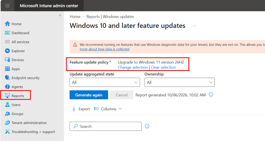Click the 'Feature update policy' label

tap(89, 62)
